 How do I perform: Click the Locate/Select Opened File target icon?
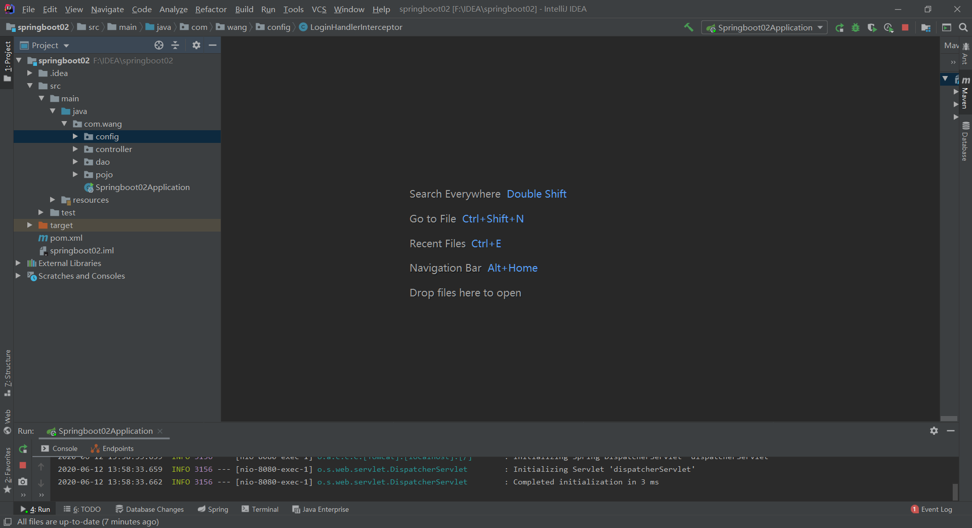point(159,45)
